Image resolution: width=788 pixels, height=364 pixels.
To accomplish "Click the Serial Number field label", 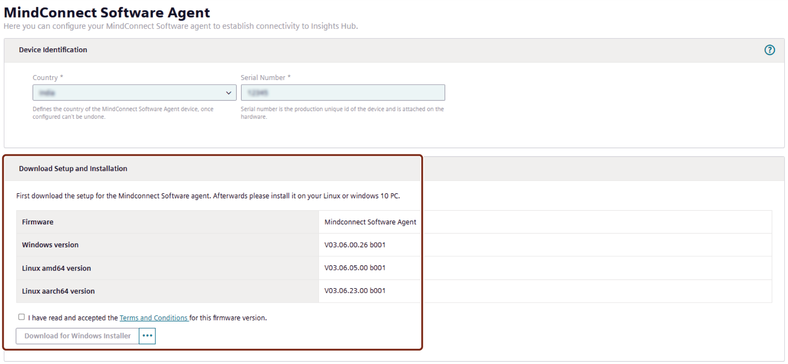I will click(x=265, y=77).
